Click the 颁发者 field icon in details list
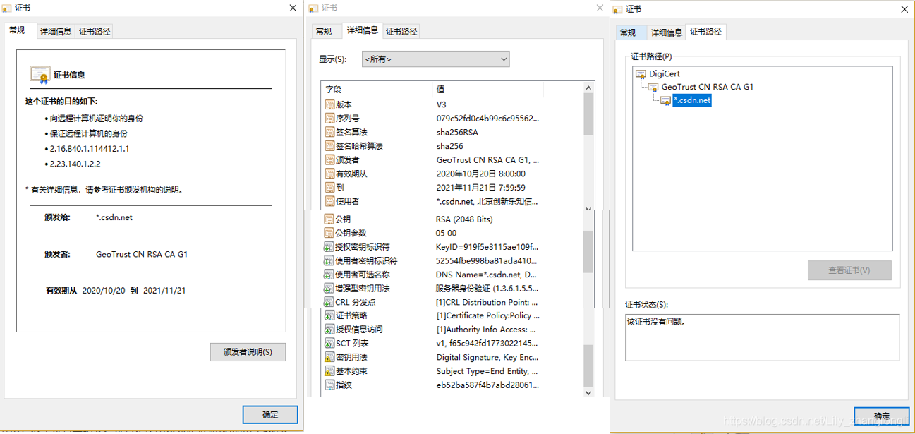915x434 pixels. pyautogui.click(x=329, y=160)
